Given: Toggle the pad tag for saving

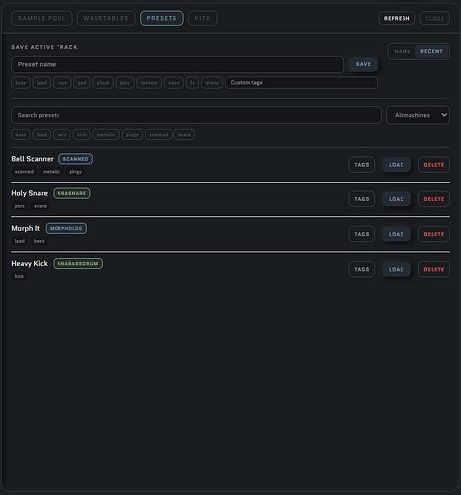Looking at the screenshot, I should [x=82, y=83].
